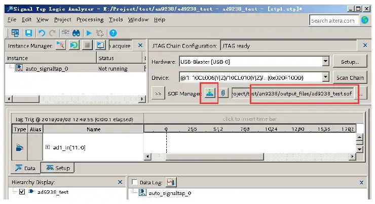Click the Data Log enable icon
Viewport: 375px width, 204px height.
point(171,183)
